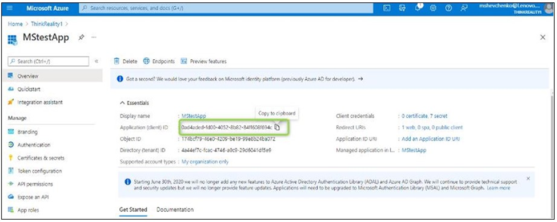Dismiss the ADAL deprecation notice banner
The height and width of the screenshot is (222, 557).
528,178
